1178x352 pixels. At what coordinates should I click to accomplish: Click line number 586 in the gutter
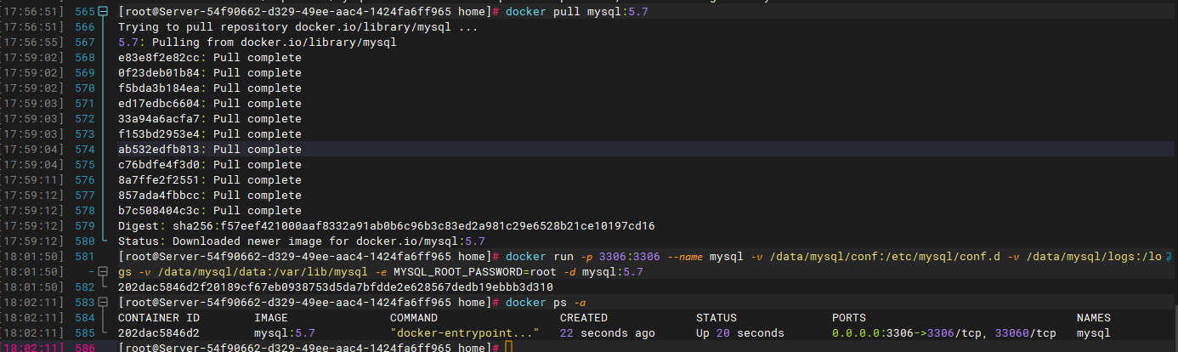84,349
